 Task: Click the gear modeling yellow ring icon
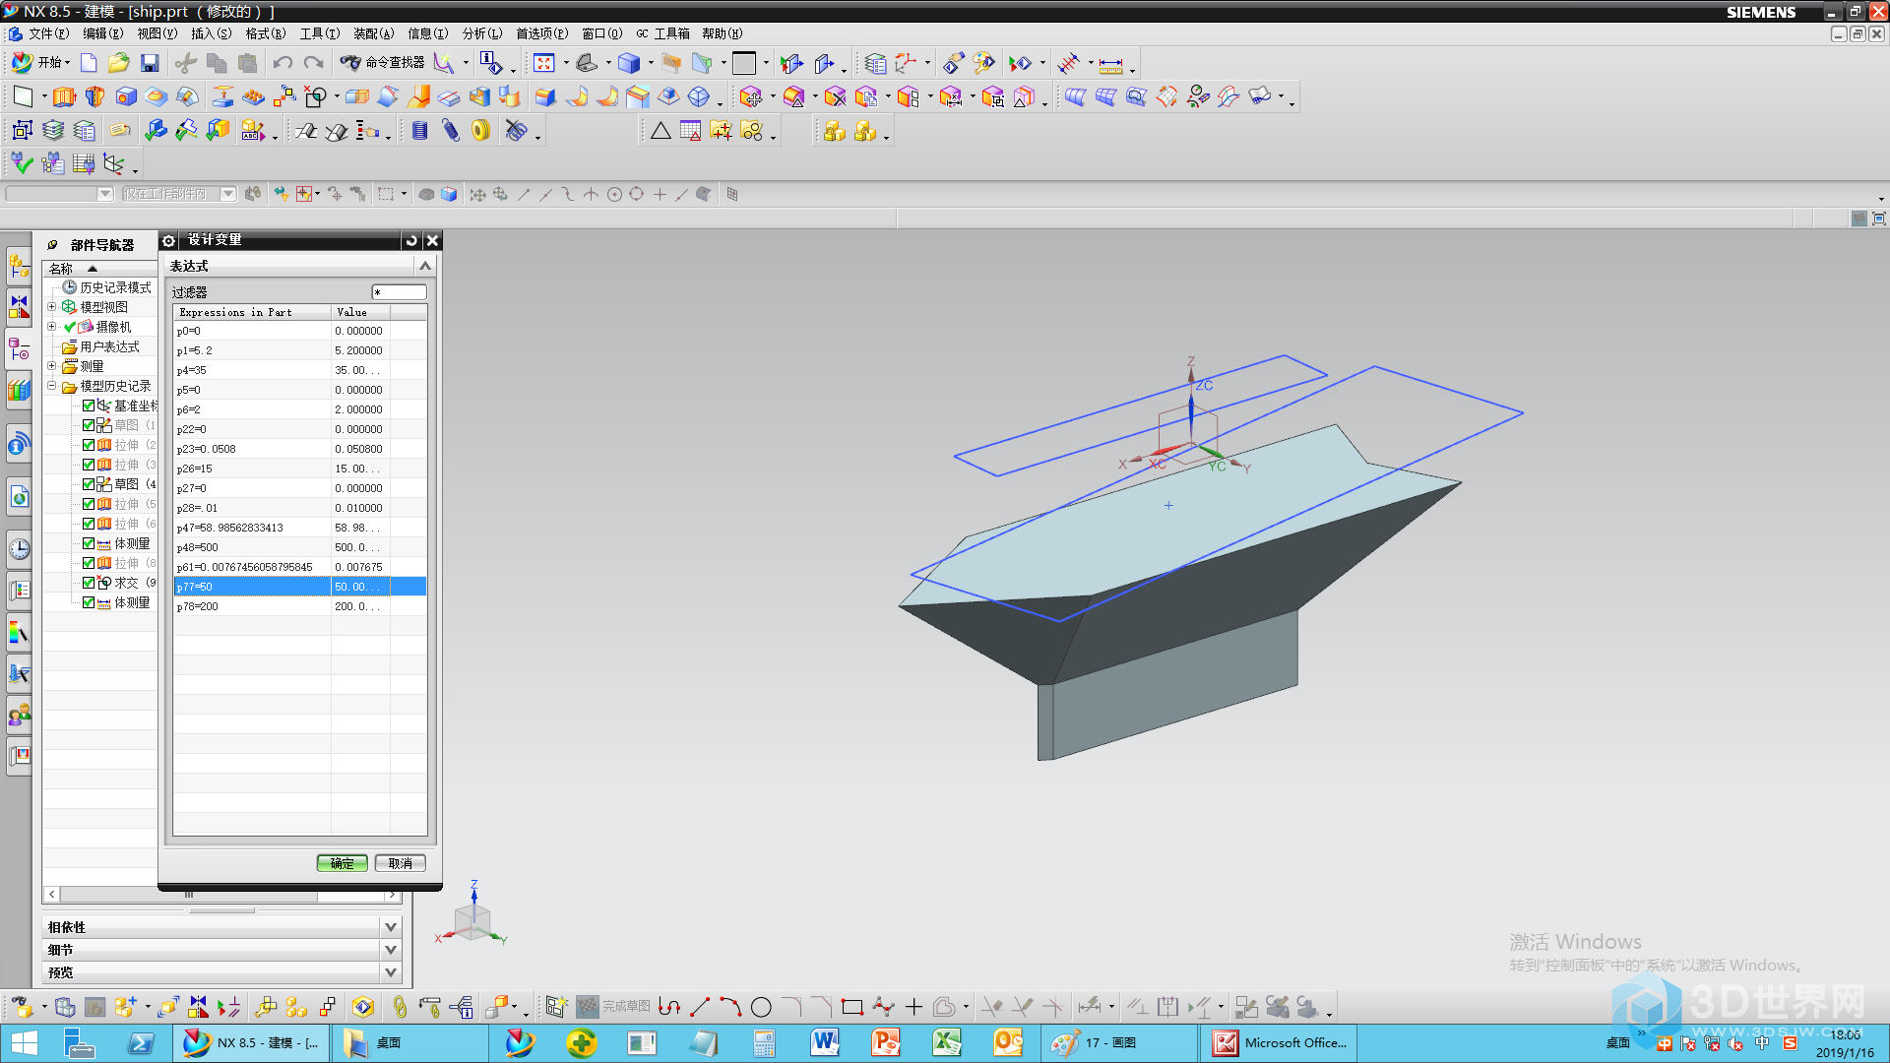480,131
